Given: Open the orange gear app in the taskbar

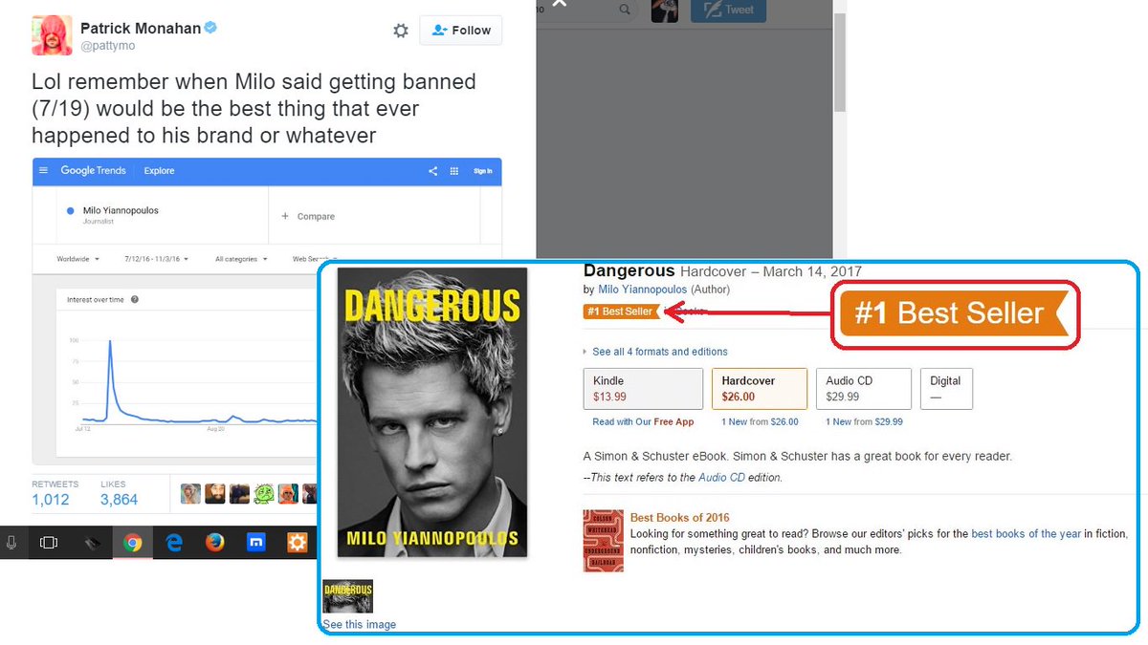Looking at the screenshot, I should (x=298, y=543).
